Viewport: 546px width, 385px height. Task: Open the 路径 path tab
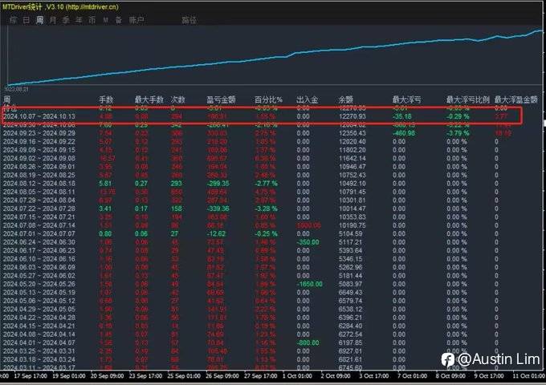click(189, 20)
